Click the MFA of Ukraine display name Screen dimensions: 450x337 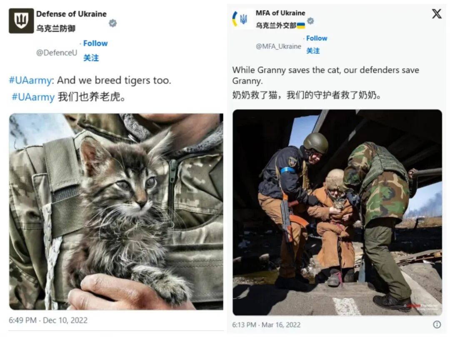click(280, 13)
